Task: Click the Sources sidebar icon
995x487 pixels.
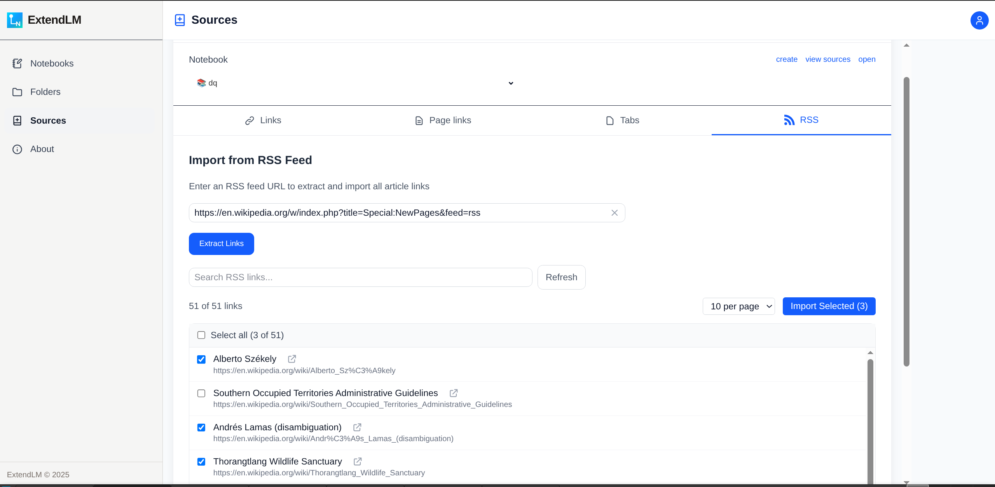Action: point(17,120)
